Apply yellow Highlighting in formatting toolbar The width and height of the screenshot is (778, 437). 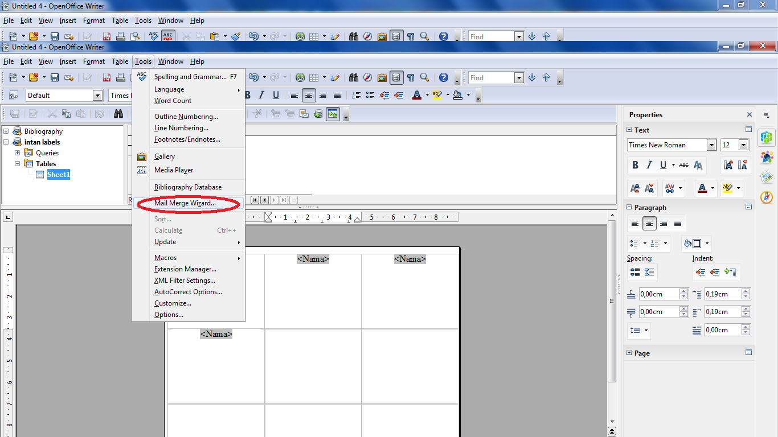tap(437, 96)
